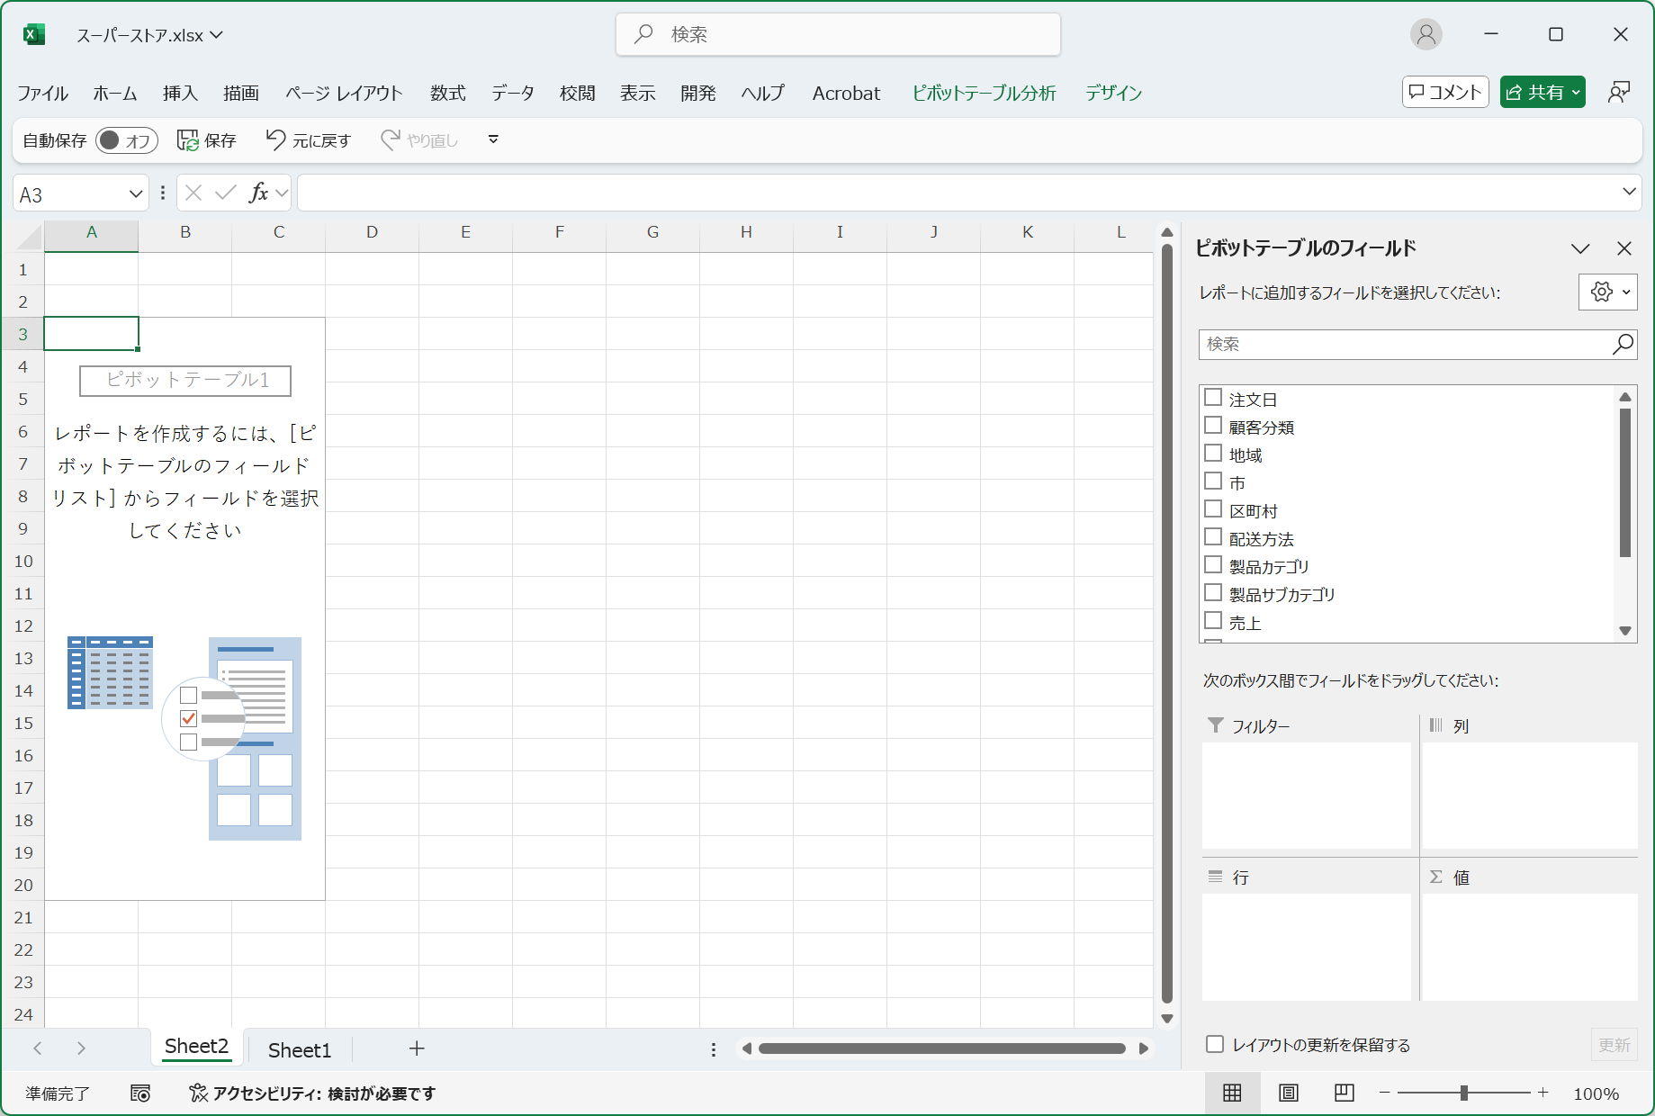Click the sheet tab bar splitter dots

(714, 1049)
